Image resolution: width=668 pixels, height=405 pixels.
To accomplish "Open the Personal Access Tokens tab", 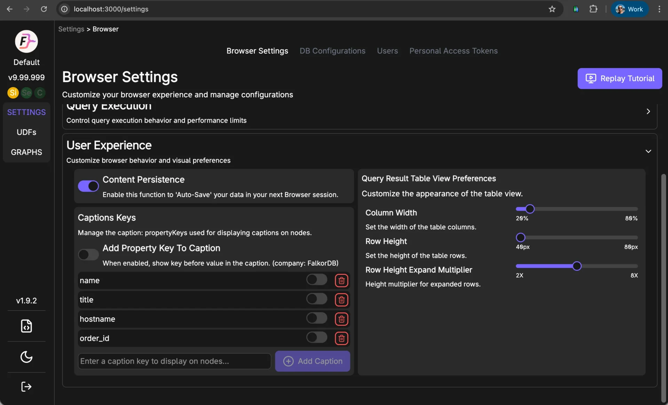I will pos(453,51).
